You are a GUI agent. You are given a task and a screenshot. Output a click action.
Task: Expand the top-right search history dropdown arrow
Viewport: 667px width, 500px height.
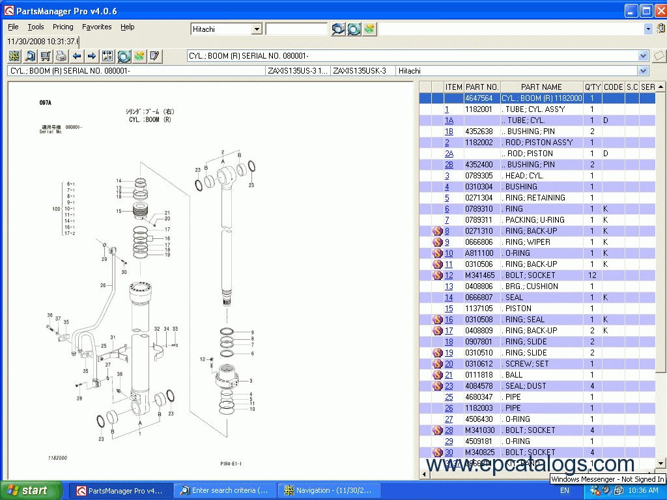point(648,29)
